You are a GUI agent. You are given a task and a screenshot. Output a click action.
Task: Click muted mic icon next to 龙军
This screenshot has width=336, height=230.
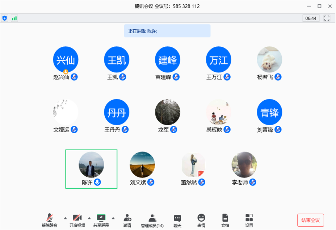click(173, 129)
